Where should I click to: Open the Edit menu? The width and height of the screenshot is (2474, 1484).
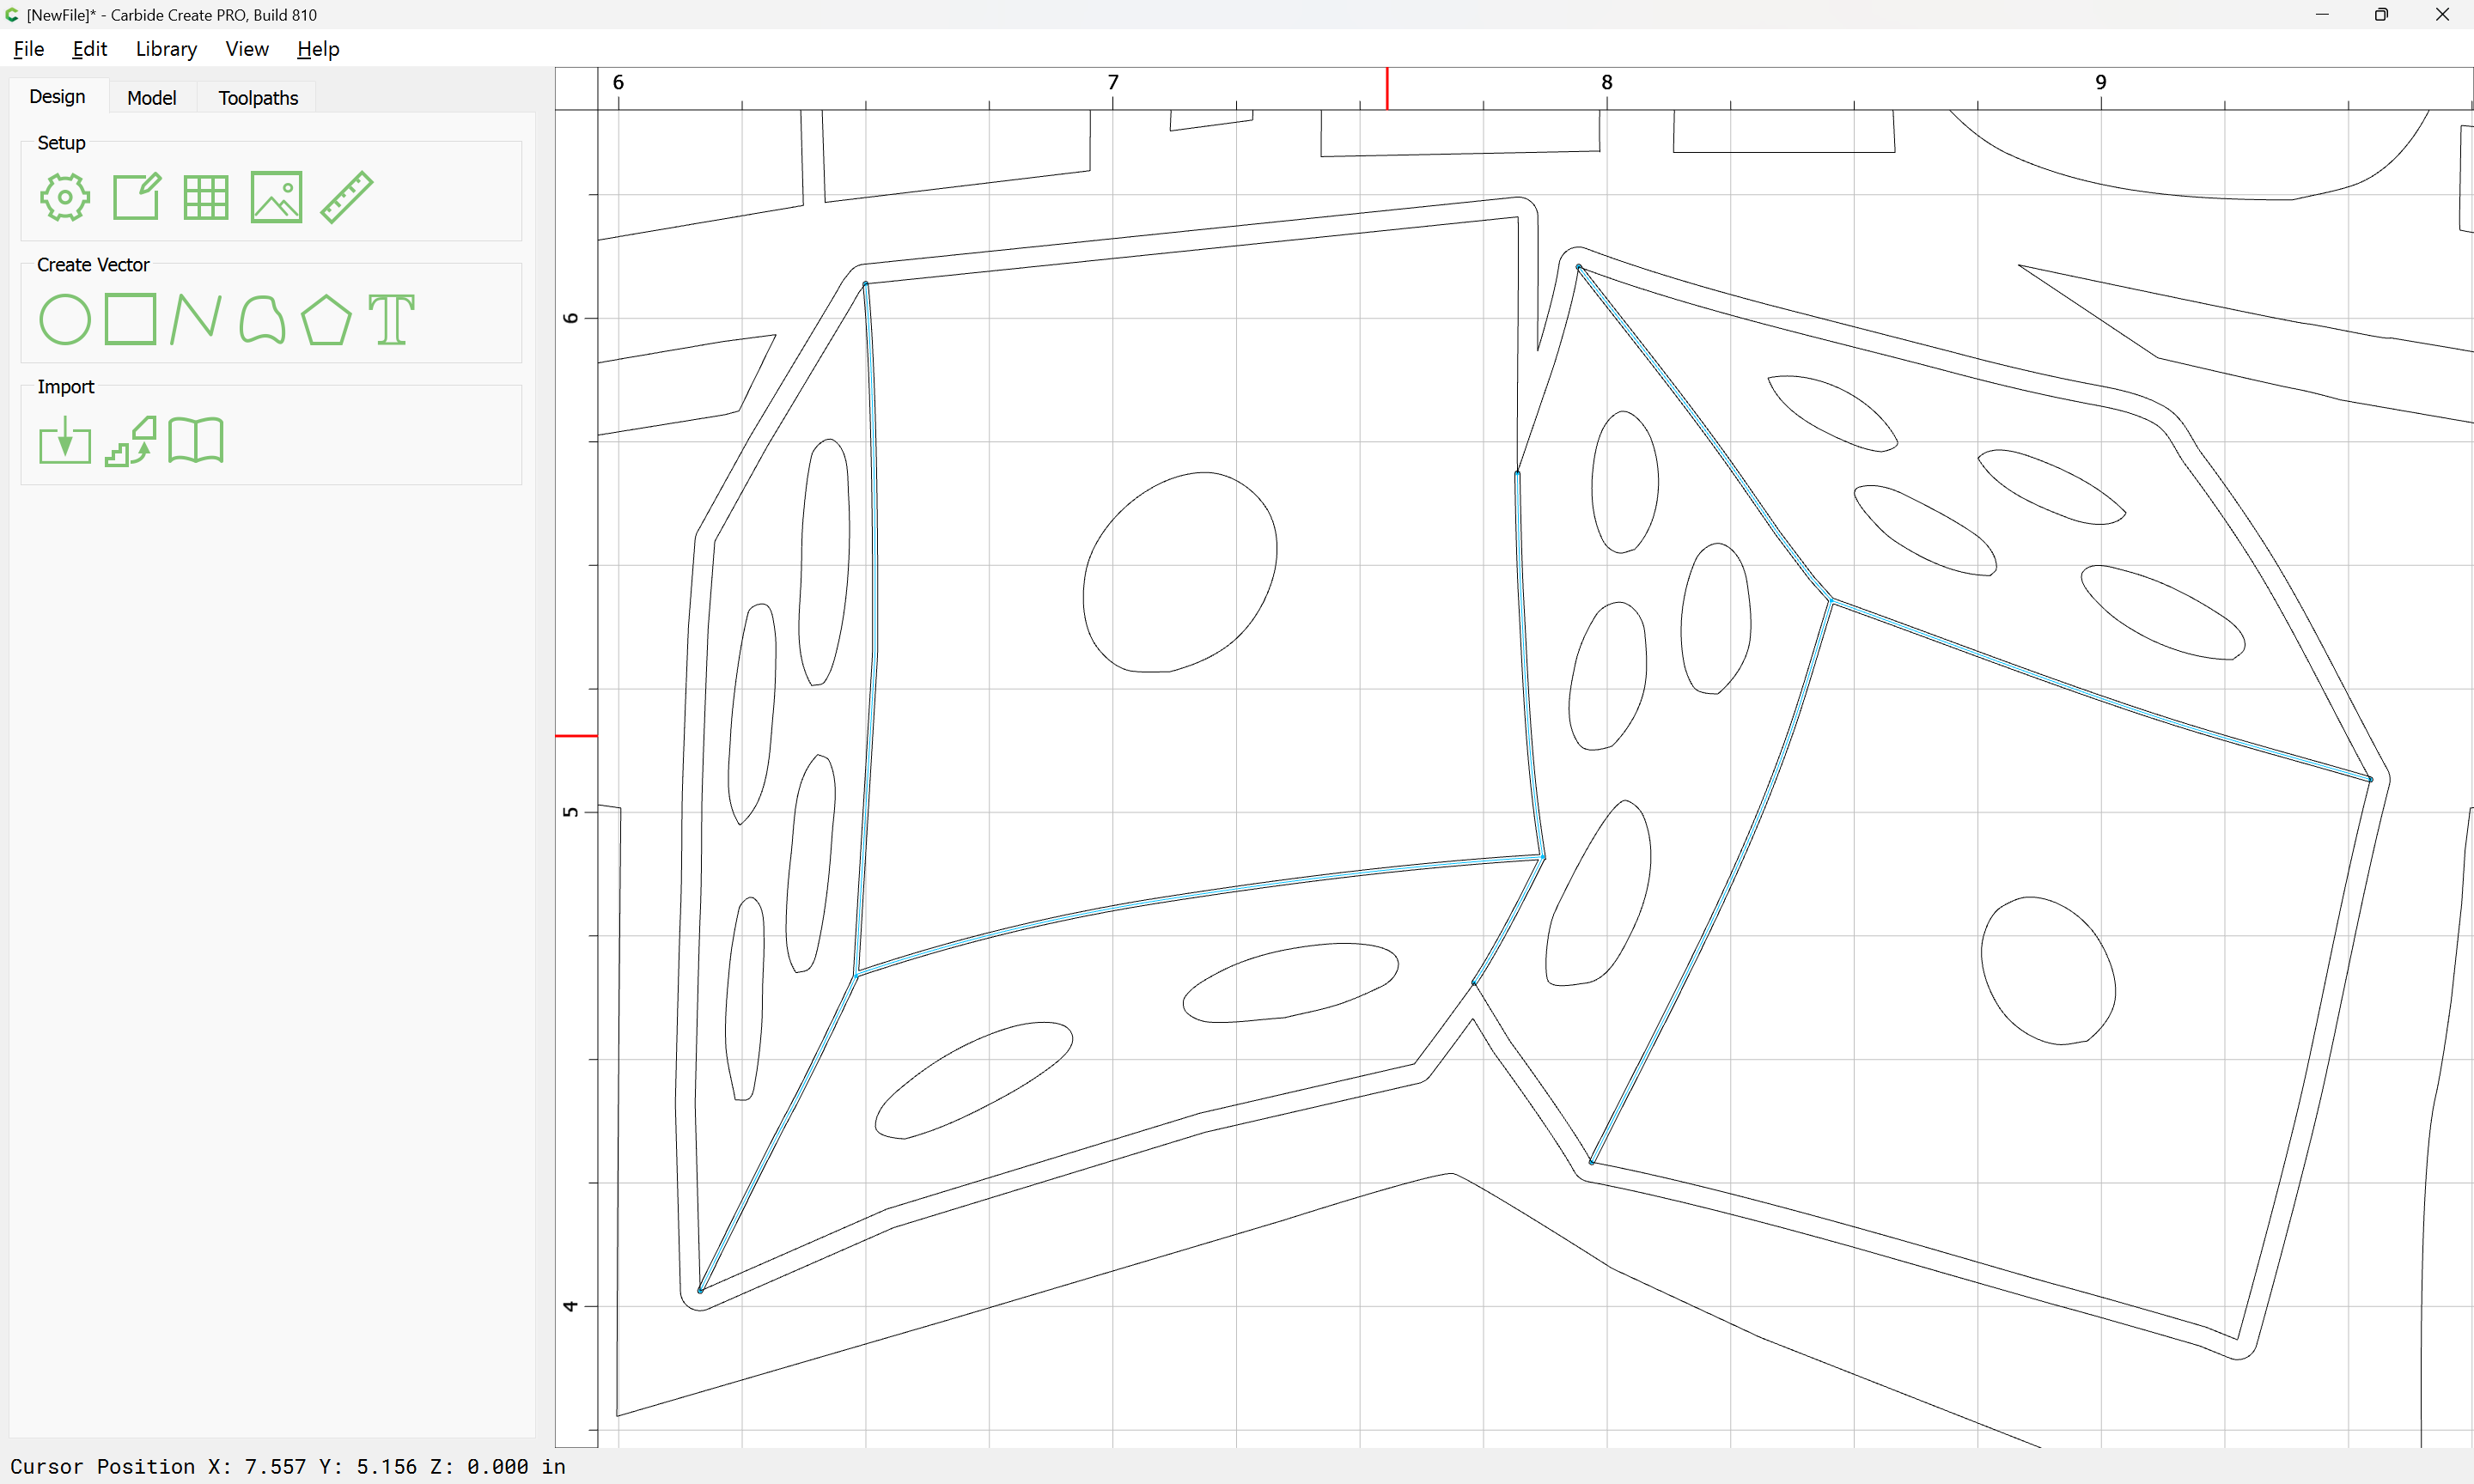89,49
